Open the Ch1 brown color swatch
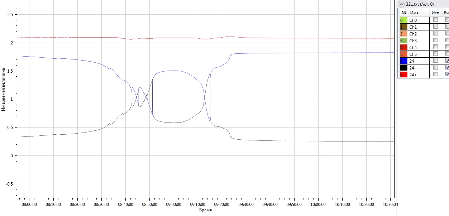Viewport: 449px width, 216px height. pos(403,27)
